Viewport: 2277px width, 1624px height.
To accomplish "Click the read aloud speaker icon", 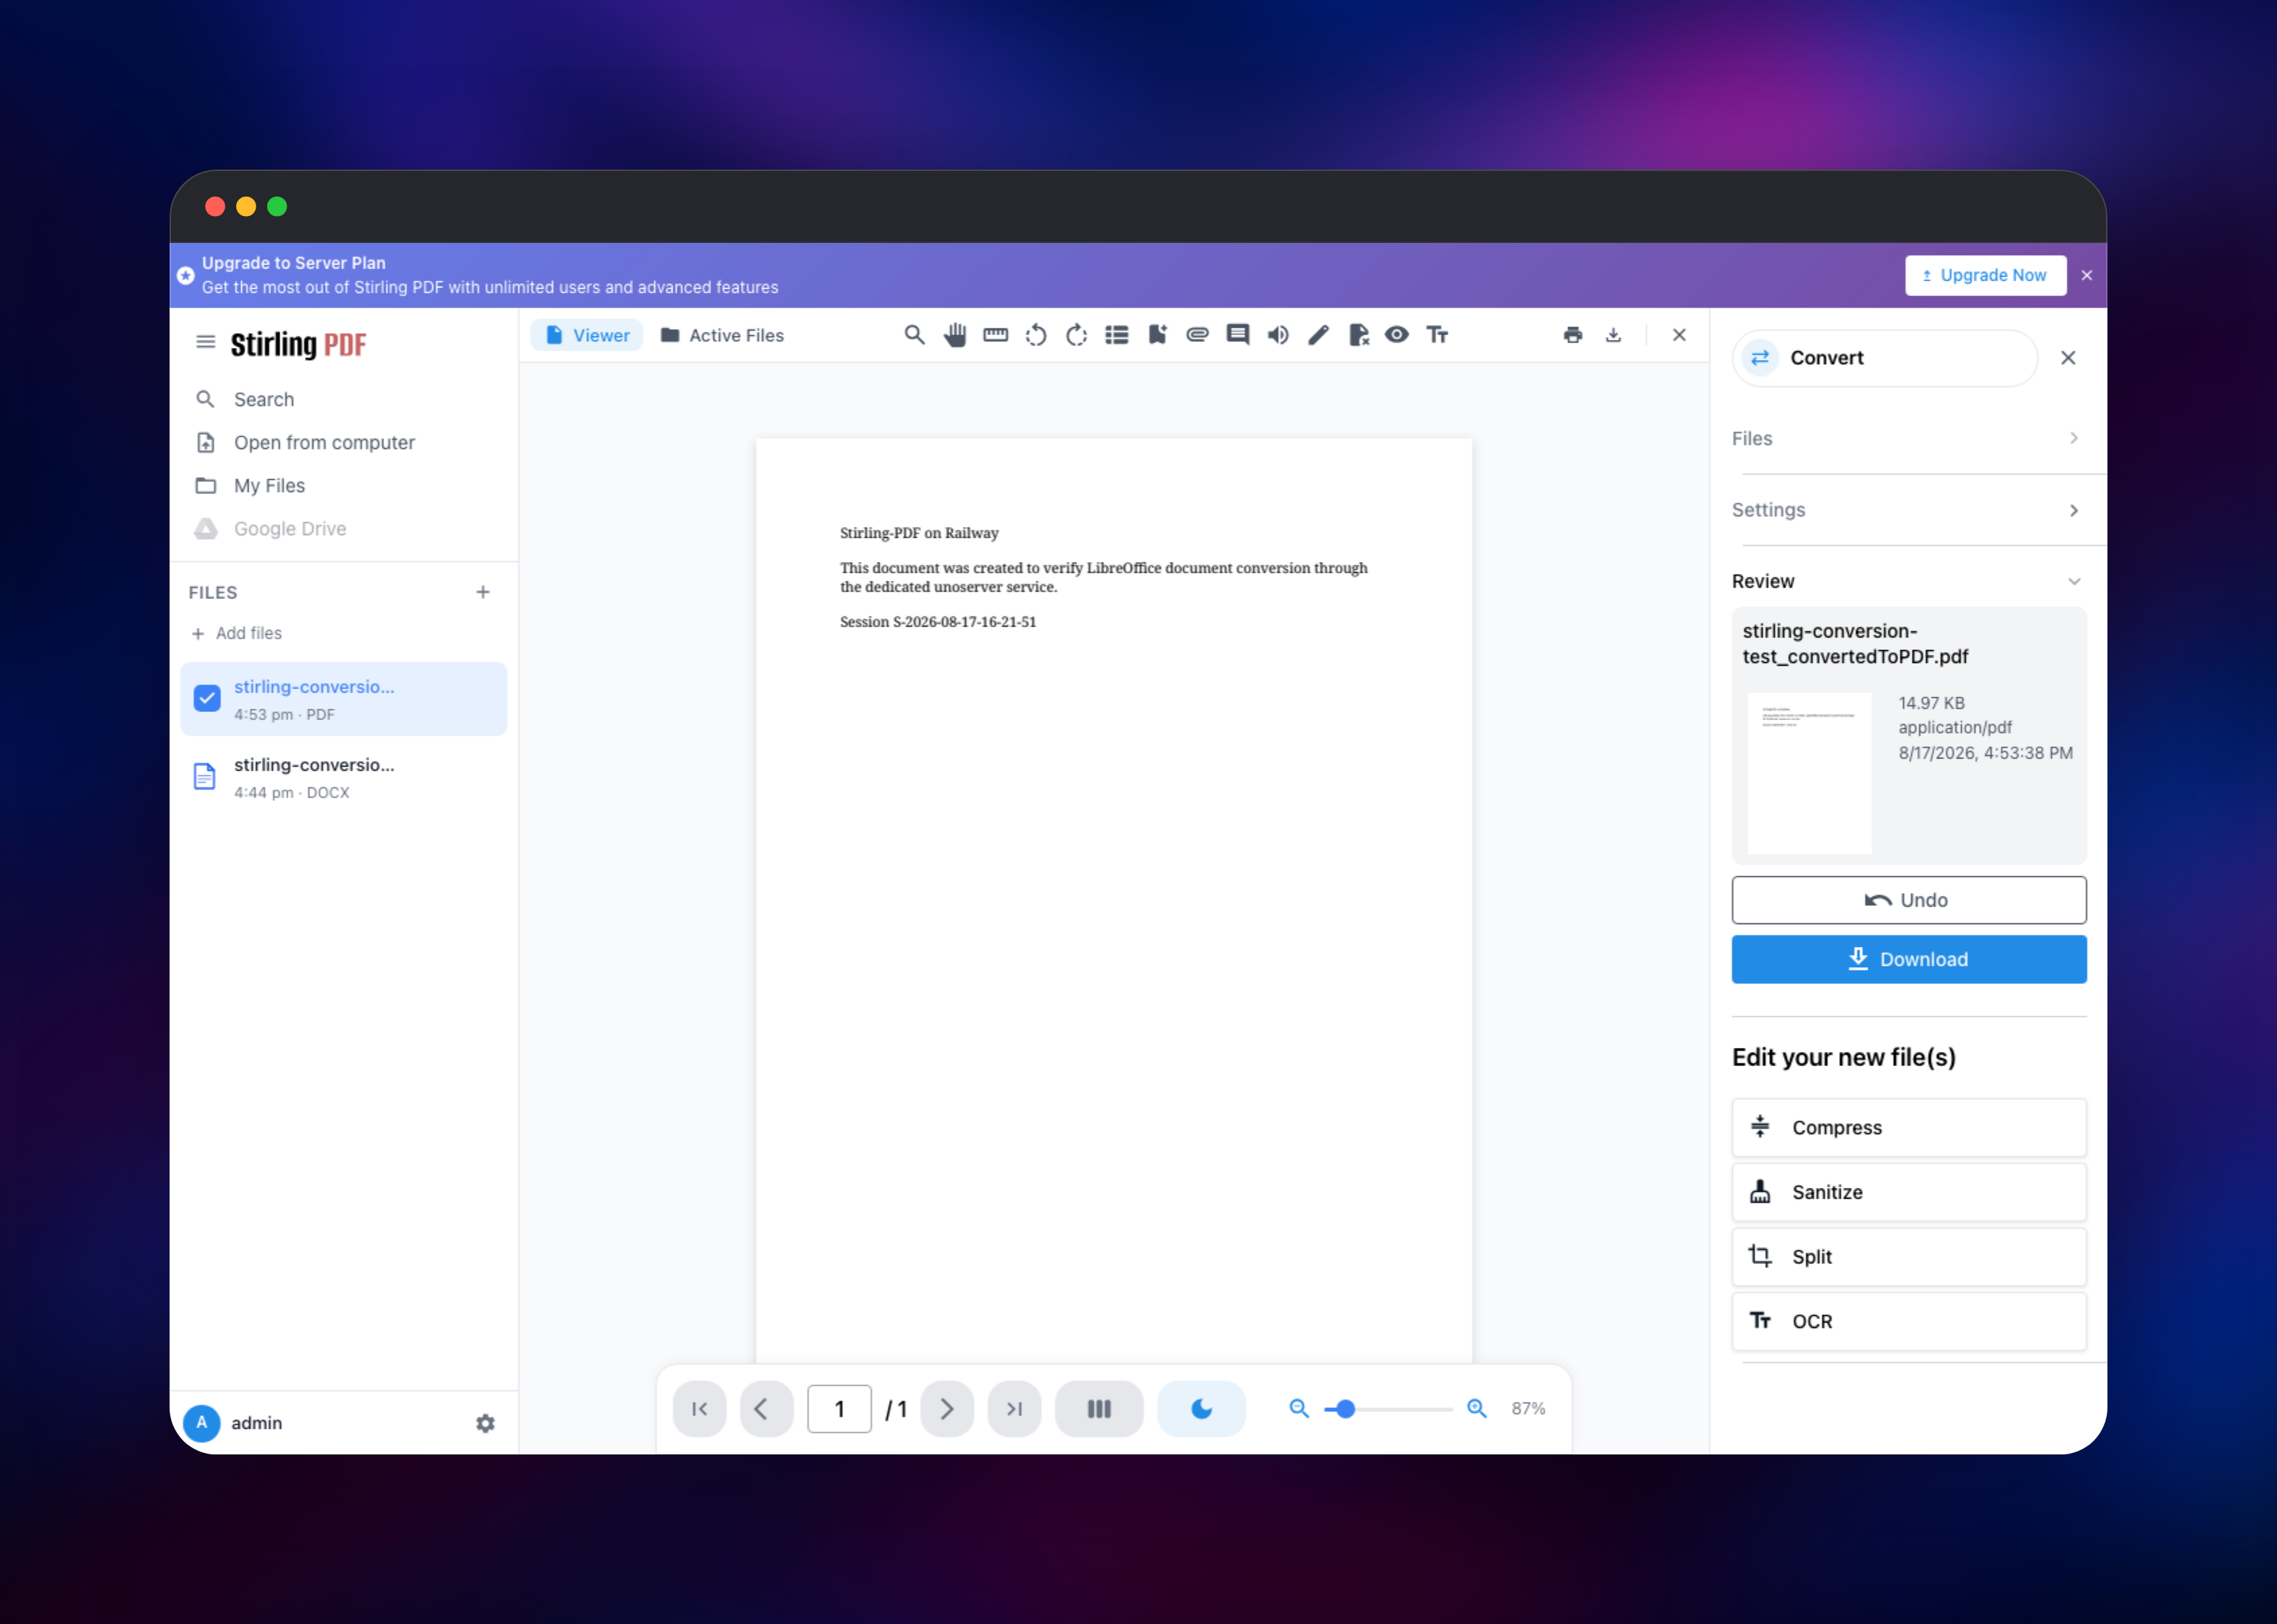I will (1278, 335).
